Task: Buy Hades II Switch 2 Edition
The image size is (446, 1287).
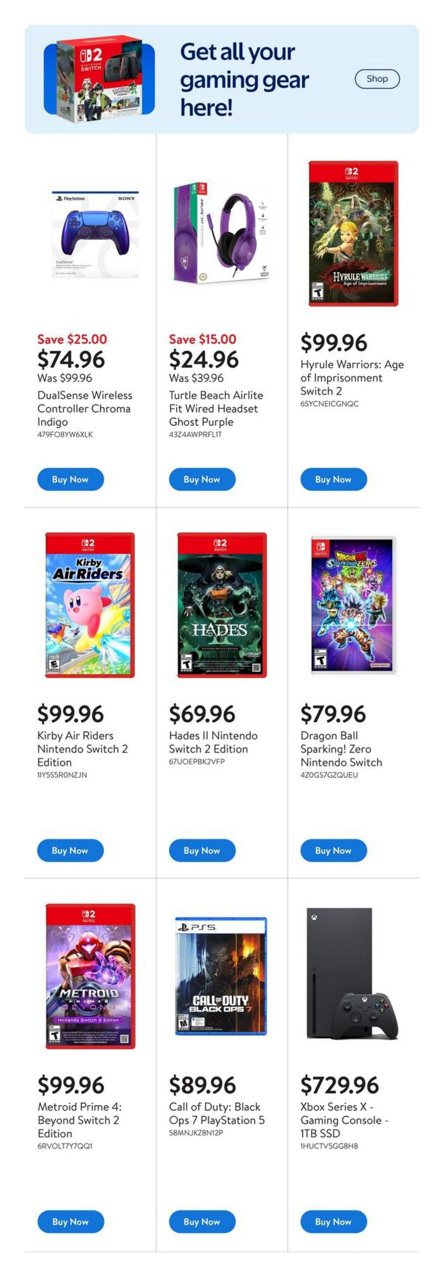Action: pyautogui.click(x=202, y=851)
